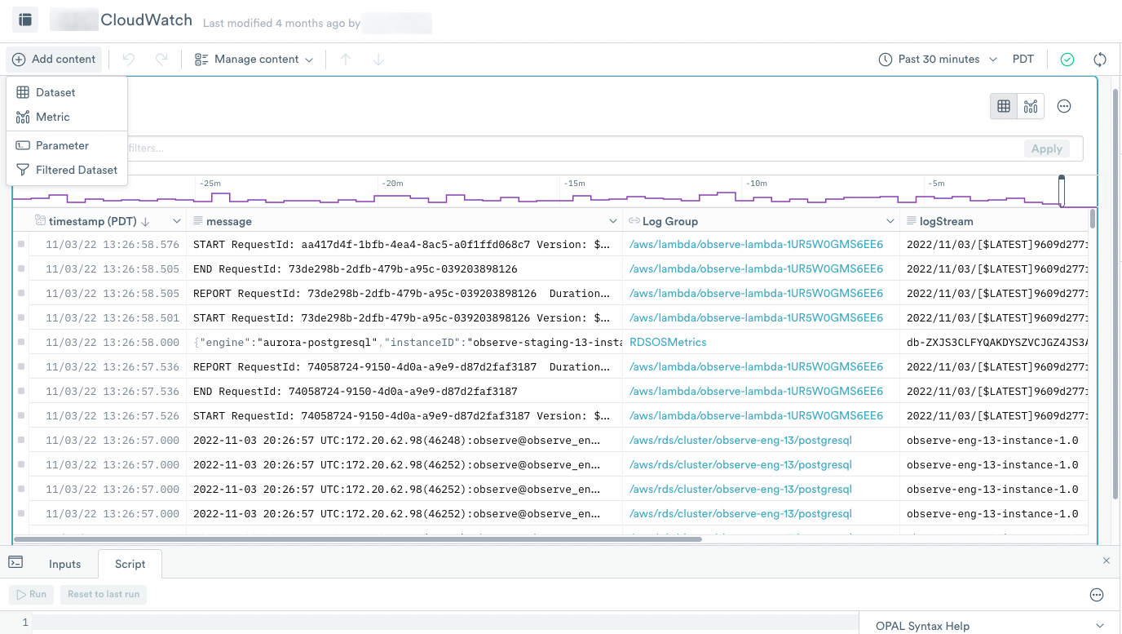Open the timestamp column dropdown chevron
The width and height of the screenshot is (1122, 634).
tap(176, 221)
